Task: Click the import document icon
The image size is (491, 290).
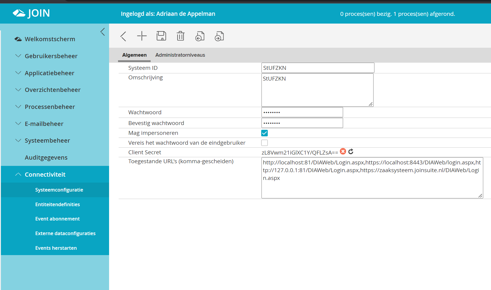Action: (200, 36)
